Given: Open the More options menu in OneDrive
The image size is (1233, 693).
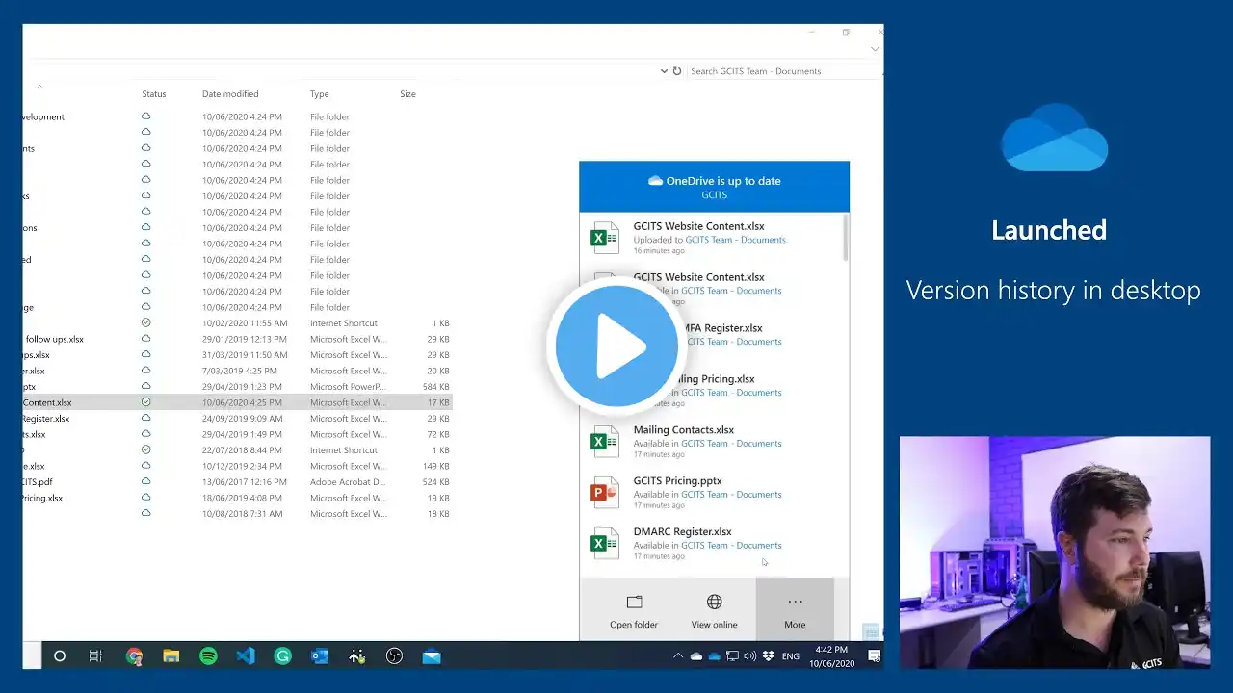Looking at the screenshot, I should [795, 610].
